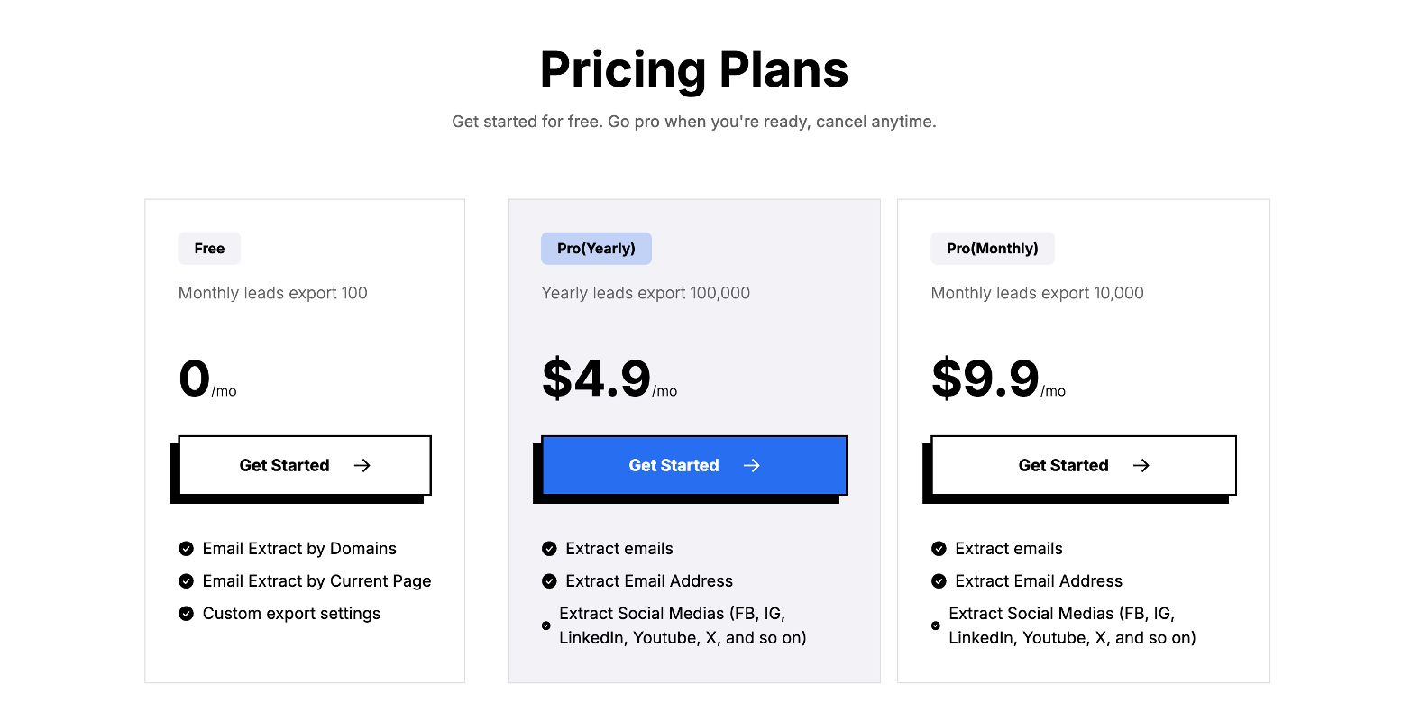
Task: Click checkmark icon beside Custom export settings
Action: [186, 614]
